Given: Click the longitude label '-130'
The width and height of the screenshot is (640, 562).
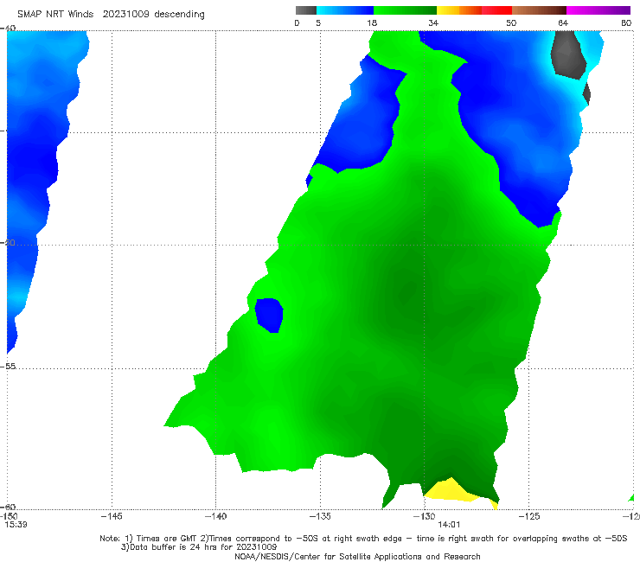Looking at the screenshot, I should pos(425,516).
